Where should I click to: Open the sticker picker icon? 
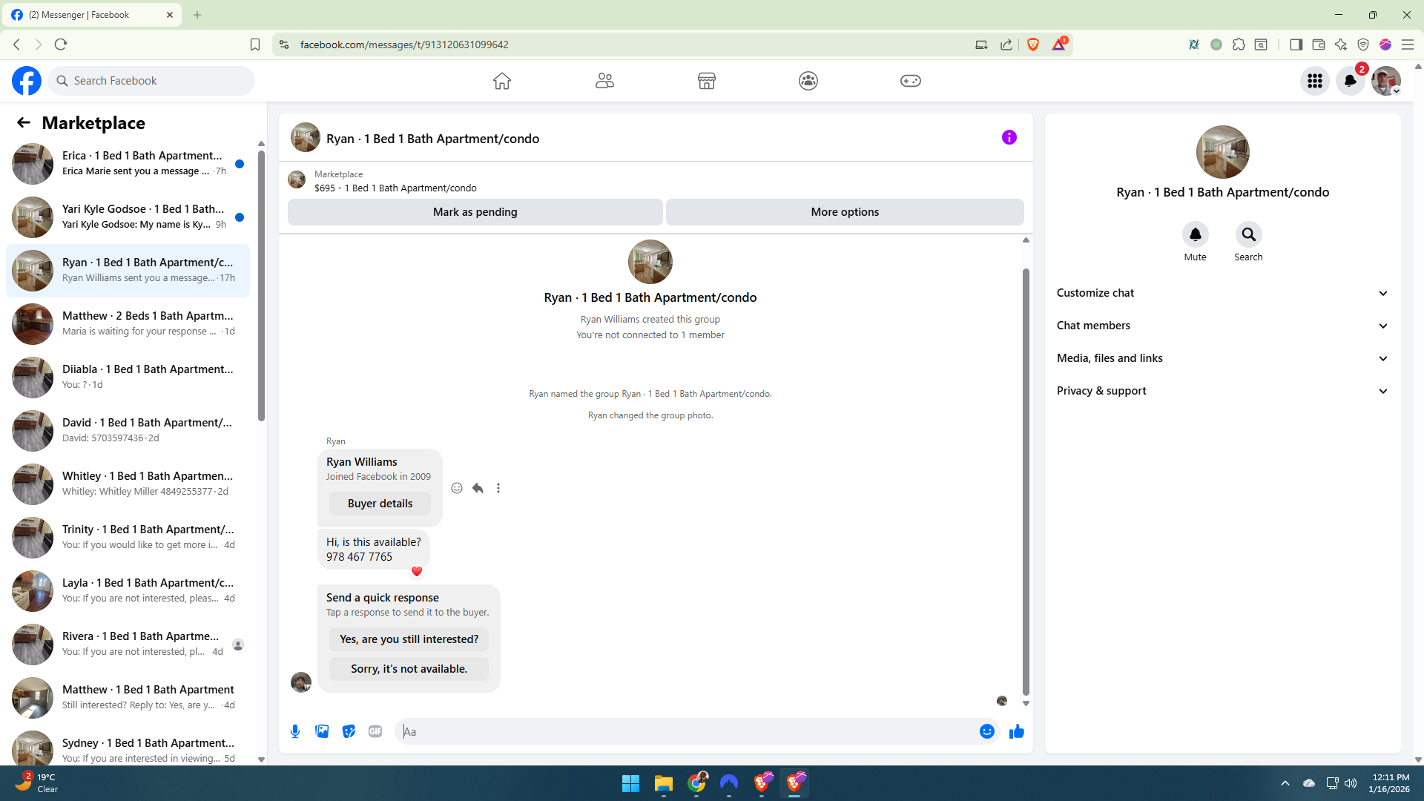(349, 731)
